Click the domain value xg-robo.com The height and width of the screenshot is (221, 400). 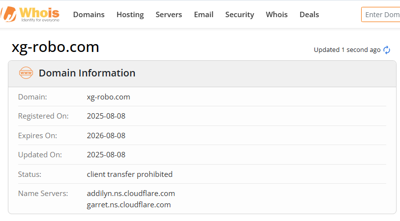[108, 97]
